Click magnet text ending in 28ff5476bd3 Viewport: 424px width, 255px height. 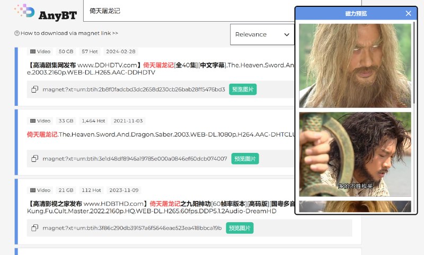coord(134,89)
